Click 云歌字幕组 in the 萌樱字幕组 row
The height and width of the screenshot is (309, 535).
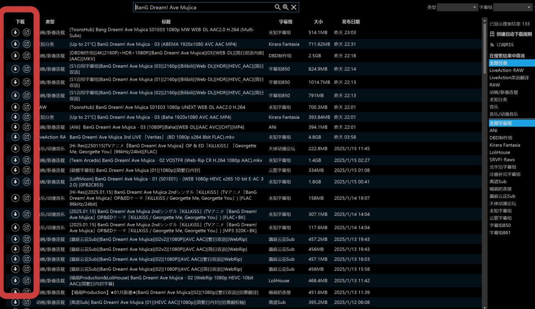coord(280,170)
